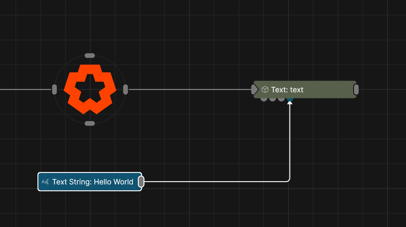Image resolution: width=406 pixels, height=227 pixels.
Task: Click the orange root node logo
Action: pos(90,89)
